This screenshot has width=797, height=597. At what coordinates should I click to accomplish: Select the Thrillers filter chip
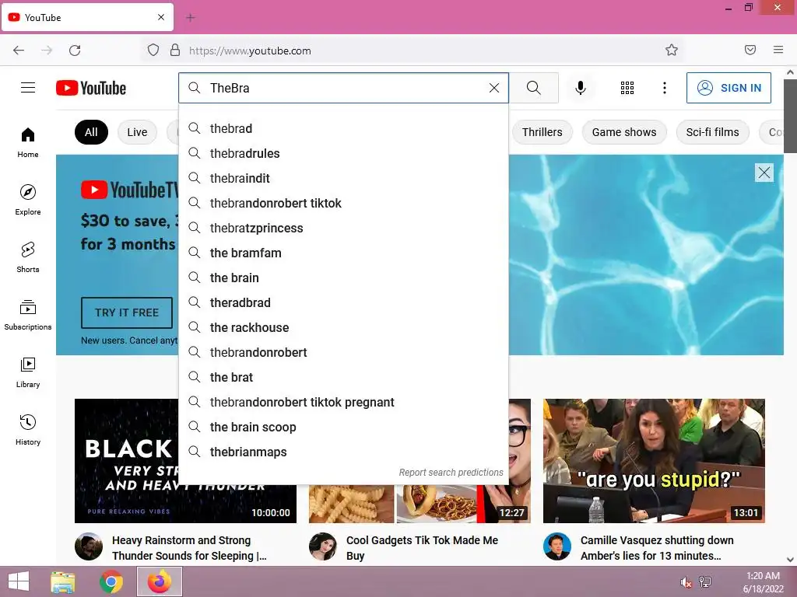pos(542,132)
